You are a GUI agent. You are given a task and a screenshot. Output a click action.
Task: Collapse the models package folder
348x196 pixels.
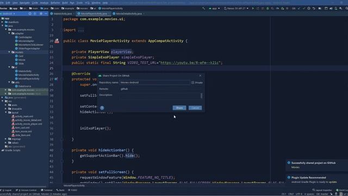[9, 52]
